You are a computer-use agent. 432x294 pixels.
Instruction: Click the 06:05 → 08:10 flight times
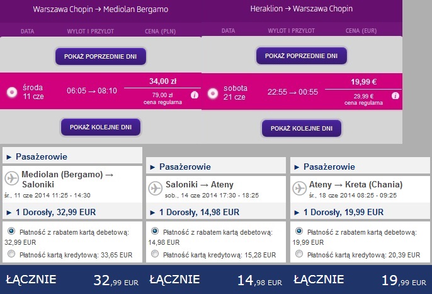(x=92, y=91)
